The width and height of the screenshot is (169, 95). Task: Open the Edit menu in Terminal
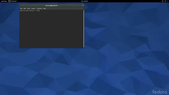coord(25,8)
